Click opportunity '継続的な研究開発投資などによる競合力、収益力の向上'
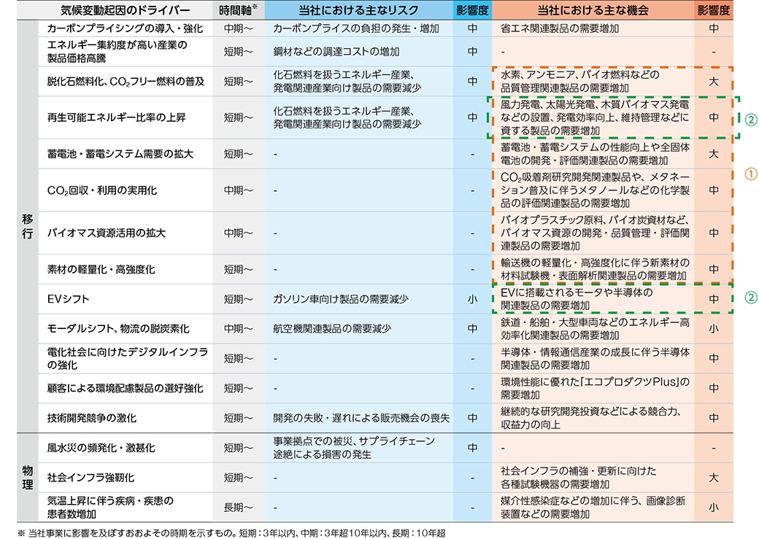 click(592, 418)
